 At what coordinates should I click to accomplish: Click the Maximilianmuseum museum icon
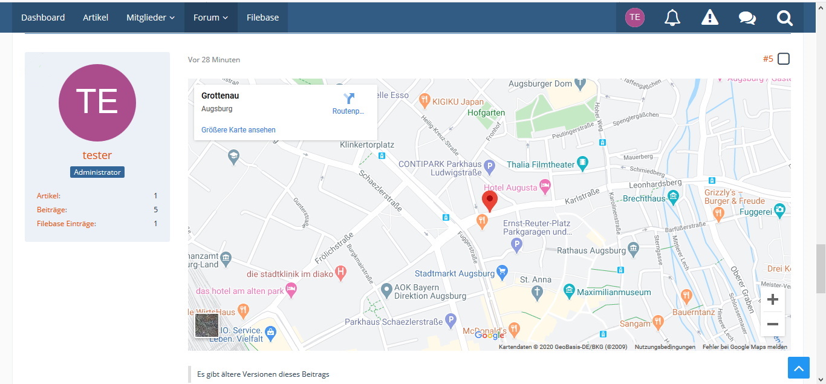[x=568, y=290]
